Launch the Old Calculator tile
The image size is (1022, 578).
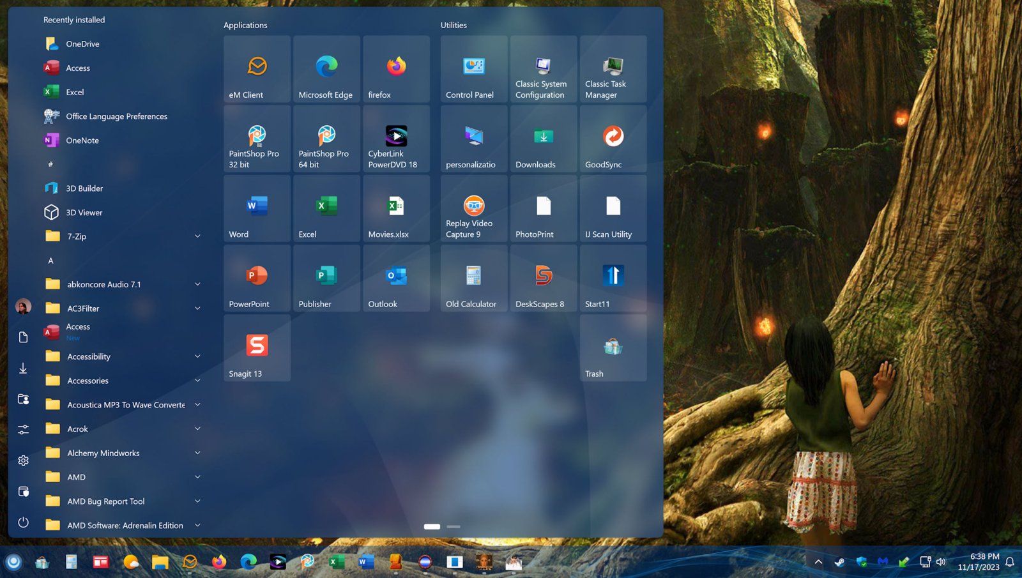coord(474,278)
